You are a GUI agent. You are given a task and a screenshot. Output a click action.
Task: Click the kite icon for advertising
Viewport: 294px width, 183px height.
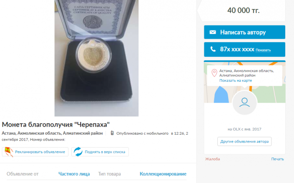pyautogui.click(x=9, y=152)
